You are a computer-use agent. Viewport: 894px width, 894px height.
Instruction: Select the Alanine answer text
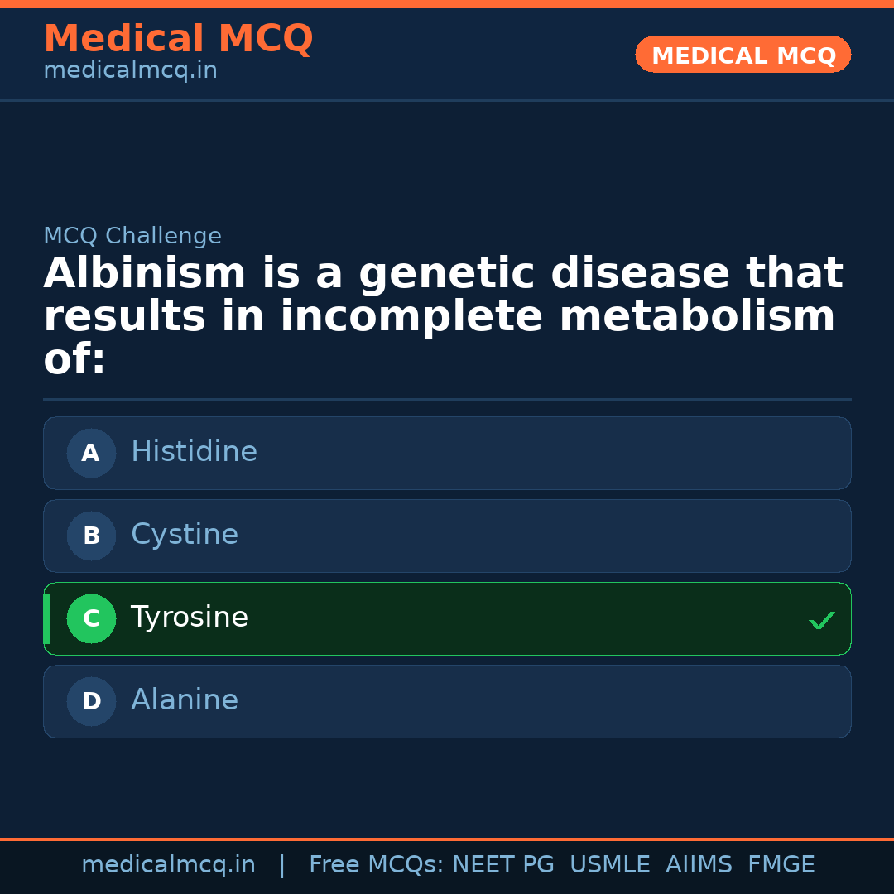pos(185,700)
